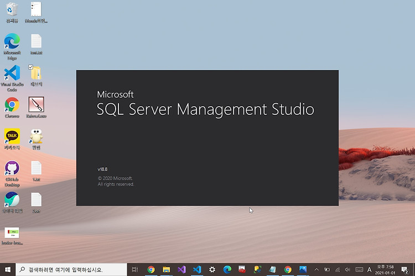Open the touch keyboard tray icon
This screenshot has height=276, width=415.
point(359,270)
